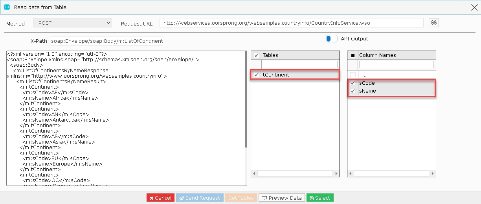Image resolution: width=481 pixels, height=204 pixels.
Task: Maximize the Read data from Table dialog
Action: (x=461, y=7)
